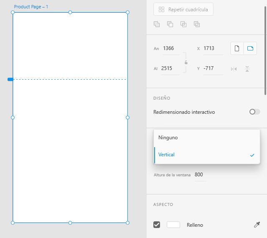This screenshot has width=267, height=238.
Task: Edit the An width field 1366
Action: click(x=171, y=48)
